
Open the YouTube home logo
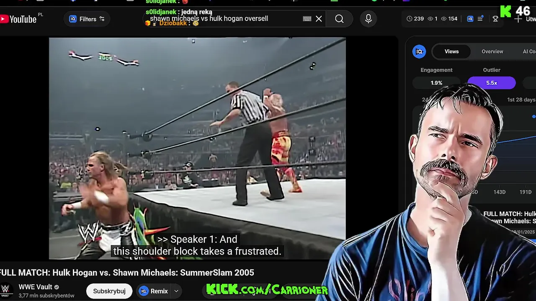coord(18,19)
